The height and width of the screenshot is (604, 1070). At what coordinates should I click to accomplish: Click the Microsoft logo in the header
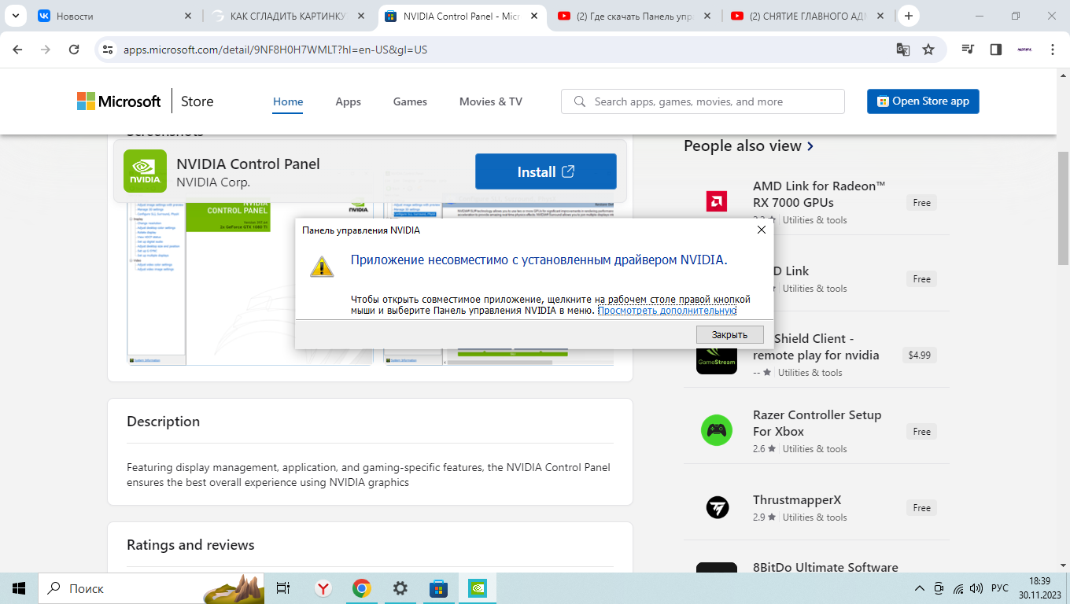(x=119, y=101)
